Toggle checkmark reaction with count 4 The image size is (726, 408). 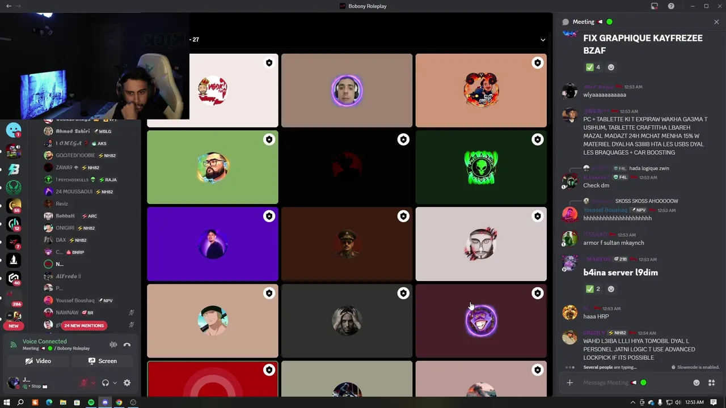tap(593, 67)
